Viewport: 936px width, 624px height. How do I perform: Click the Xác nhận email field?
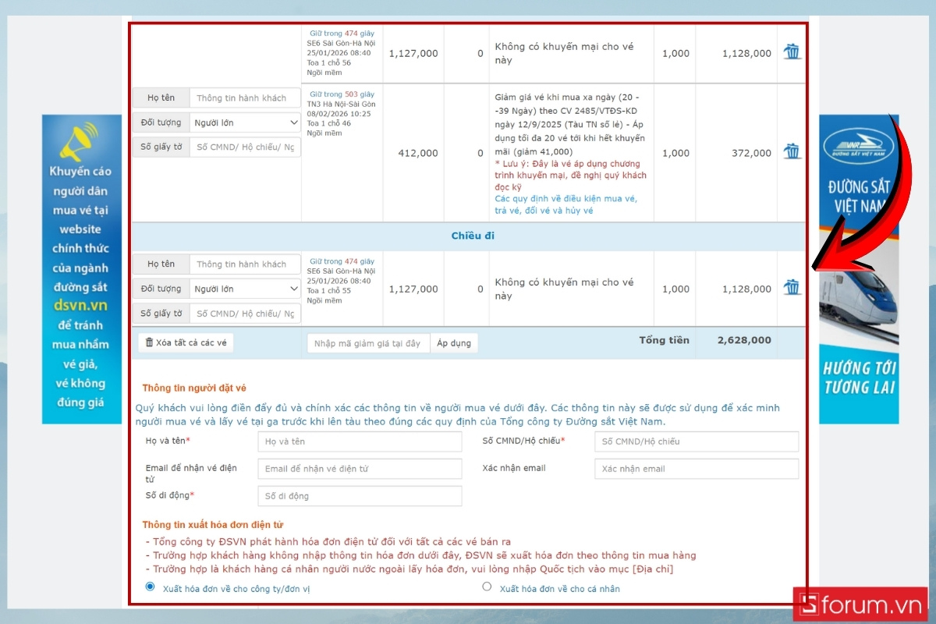(x=697, y=469)
